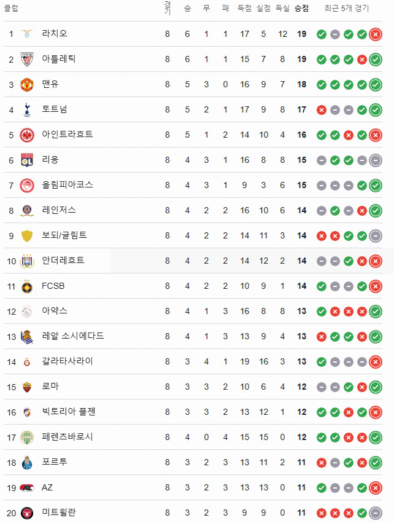Image resolution: width=394 pixels, height=523 pixels.
Task: Click Midtjylland's last draw result circle
Action: point(376,513)
